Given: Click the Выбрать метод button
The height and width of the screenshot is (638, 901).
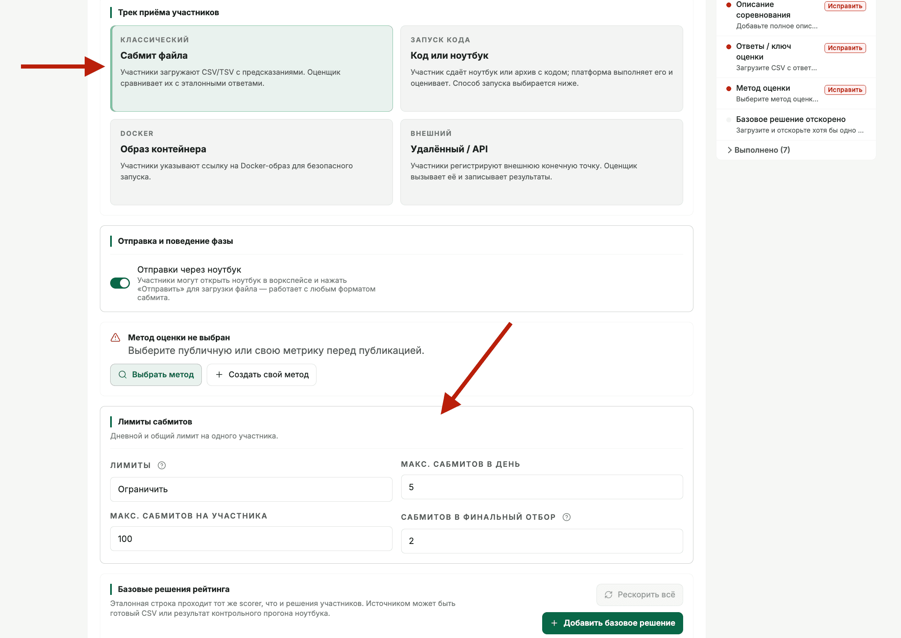Looking at the screenshot, I should click(x=156, y=374).
